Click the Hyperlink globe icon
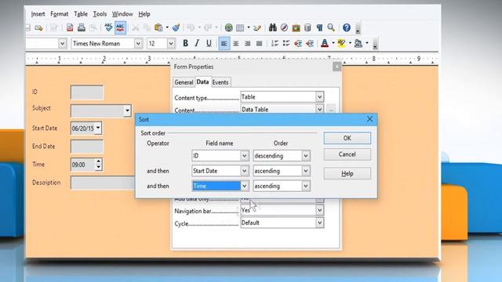The height and width of the screenshot is (282, 502). 228,28
